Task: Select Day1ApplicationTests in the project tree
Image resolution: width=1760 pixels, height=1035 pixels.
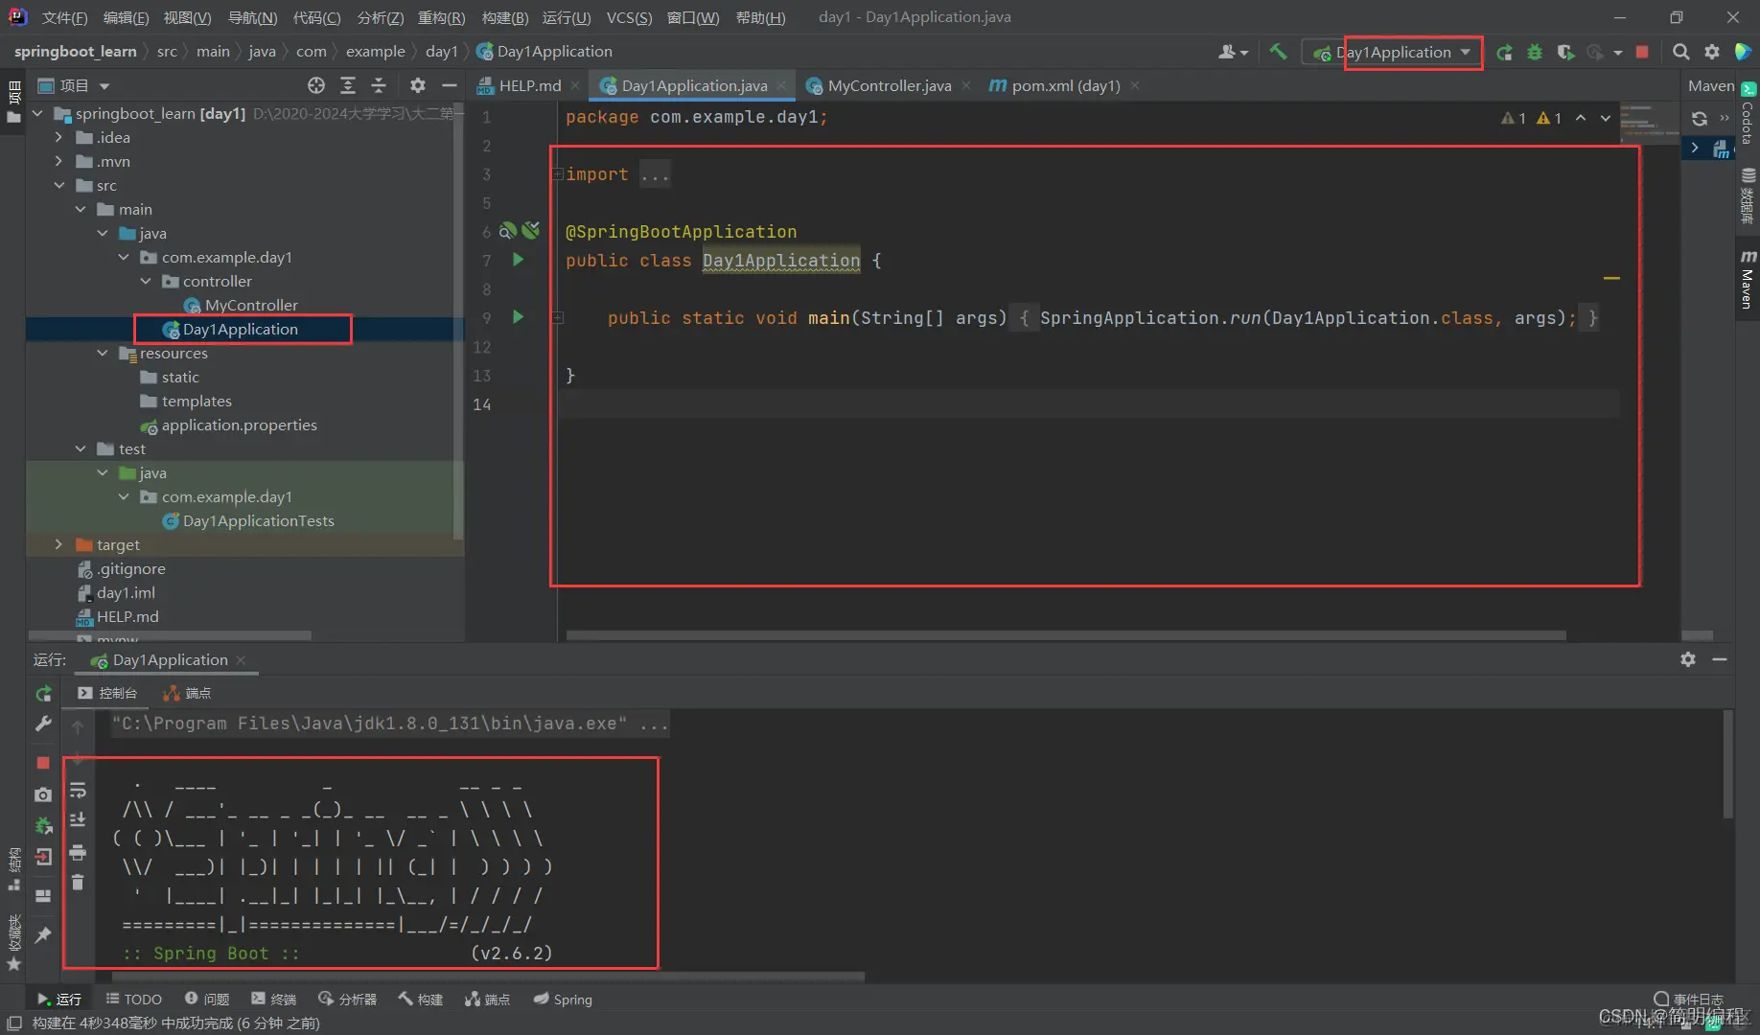Action: coord(258,520)
